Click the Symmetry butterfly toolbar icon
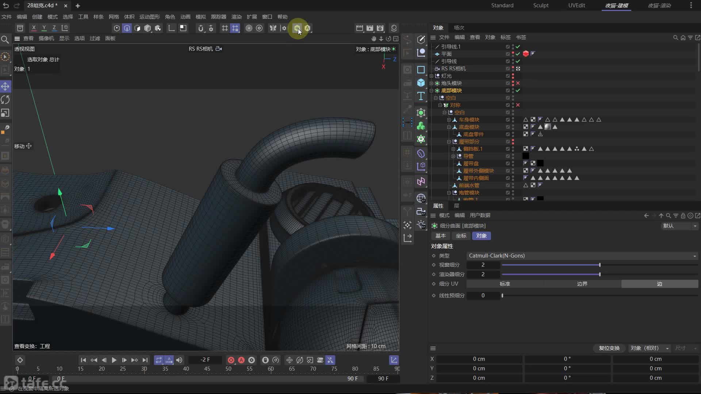This screenshot has width=701, height=394. click(x=273, y=28)
